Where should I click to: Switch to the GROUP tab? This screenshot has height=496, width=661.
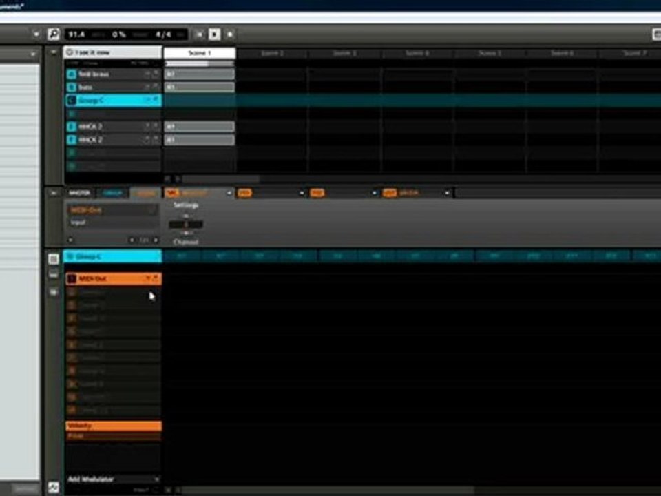112,193
